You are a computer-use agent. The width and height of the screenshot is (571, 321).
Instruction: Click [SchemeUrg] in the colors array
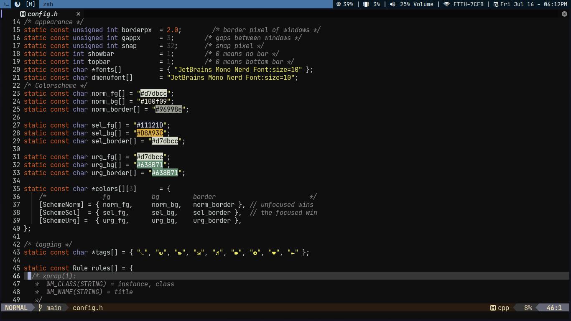pyautogui.click(x=59, y=221)
